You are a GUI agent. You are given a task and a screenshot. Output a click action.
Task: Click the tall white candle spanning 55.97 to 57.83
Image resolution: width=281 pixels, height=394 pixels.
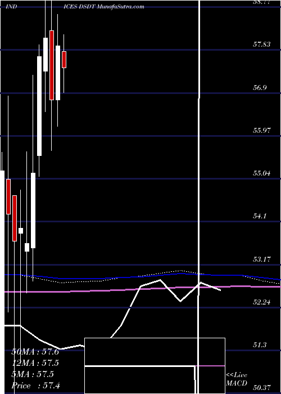point(39,106)
